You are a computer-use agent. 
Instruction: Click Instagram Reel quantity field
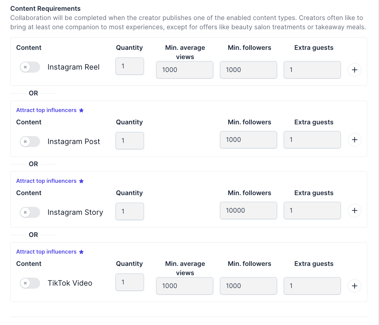(x=129, y=66)
